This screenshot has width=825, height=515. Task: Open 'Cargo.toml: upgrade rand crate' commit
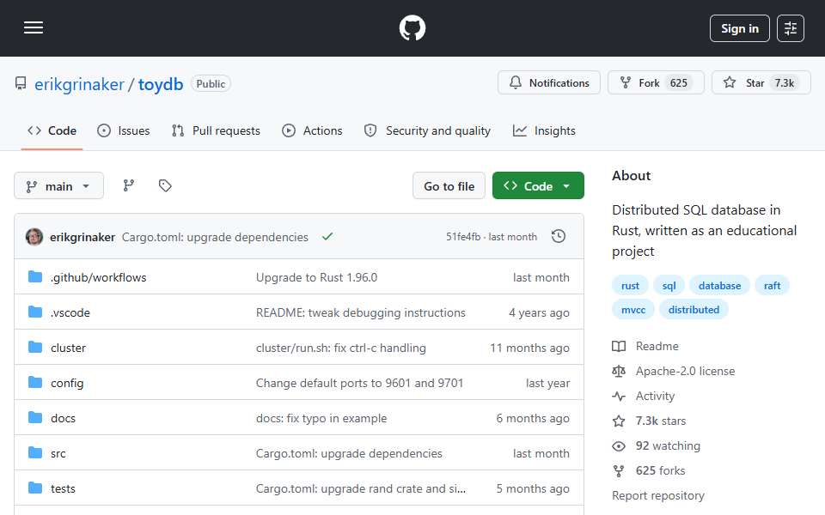pyautogui.click(x=360, y=488)
